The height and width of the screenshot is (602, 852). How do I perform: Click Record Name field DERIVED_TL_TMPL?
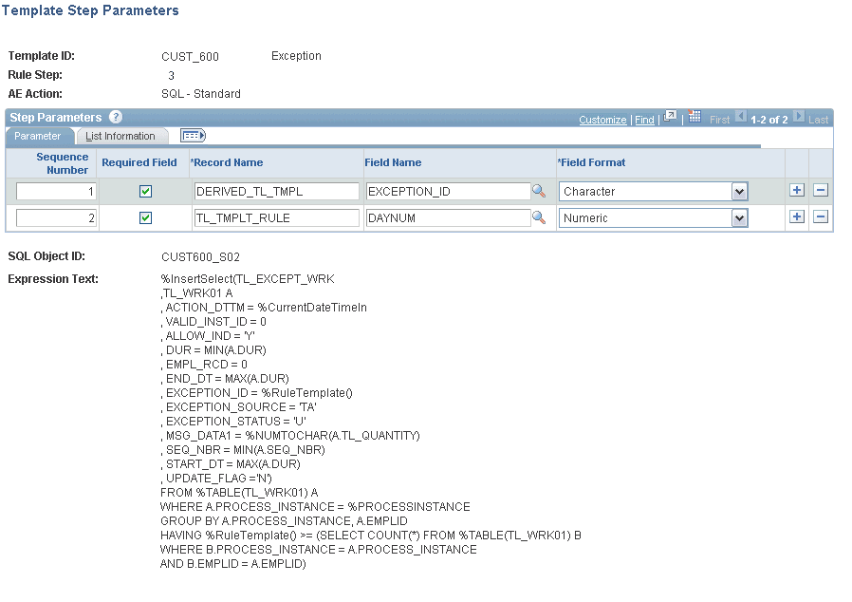pos(277,192)
